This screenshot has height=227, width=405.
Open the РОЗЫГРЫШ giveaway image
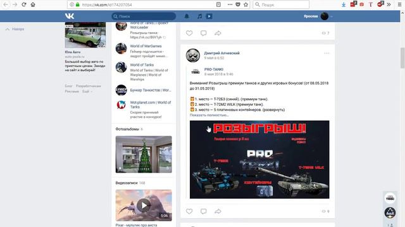(259, 160)
